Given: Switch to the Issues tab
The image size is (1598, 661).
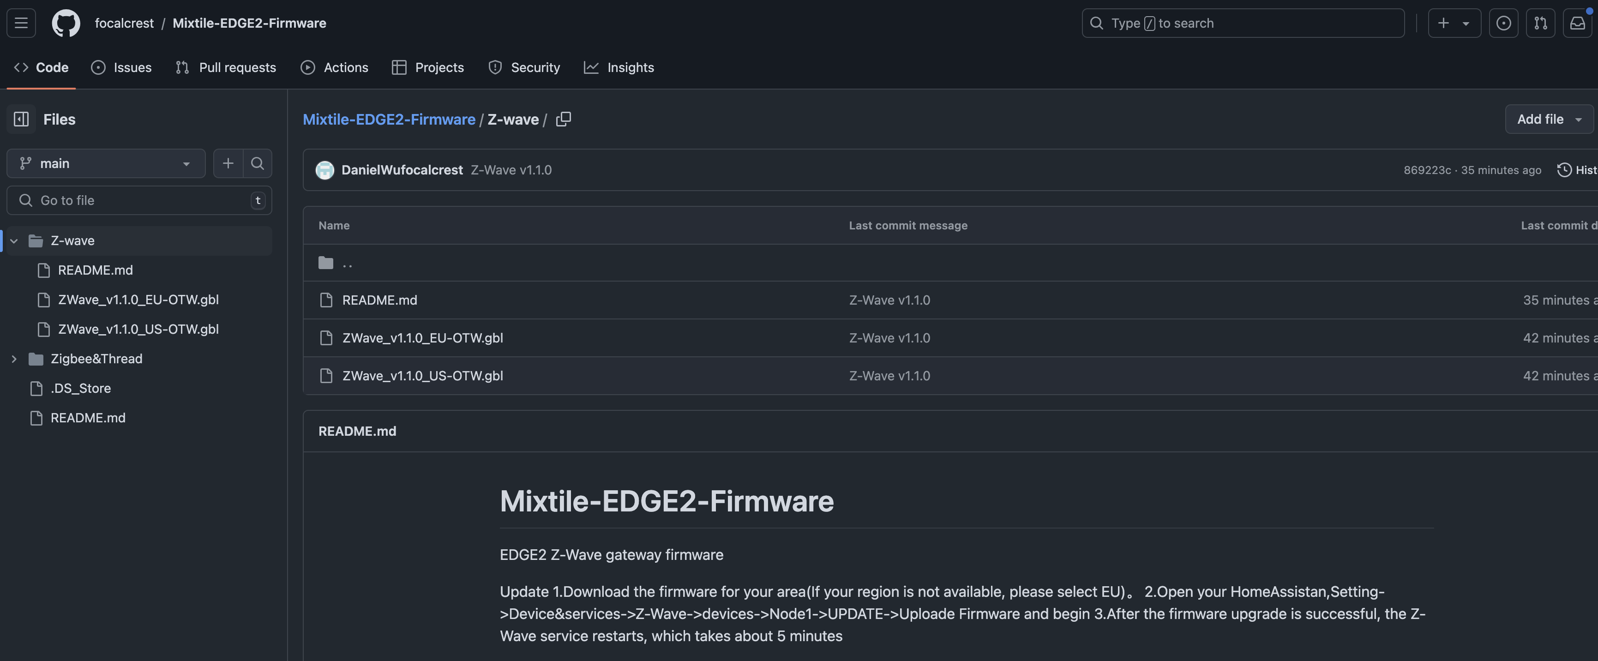Looking at the screenshot, I should click(121, 67).
